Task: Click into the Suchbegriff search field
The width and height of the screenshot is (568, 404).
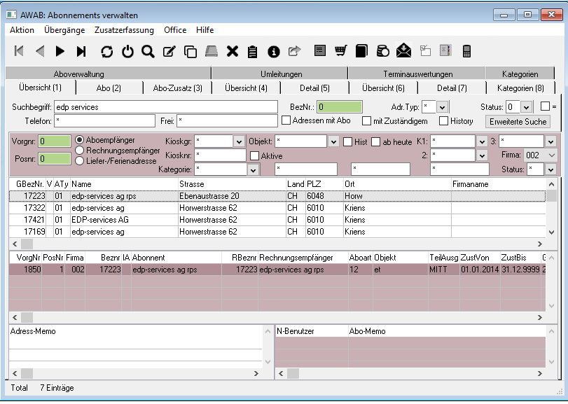Action: 165,107
